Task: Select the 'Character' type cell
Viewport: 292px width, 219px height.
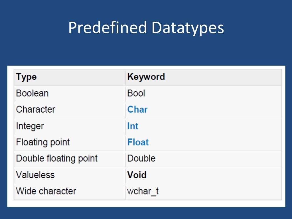Action: click(x=36, y=109)
